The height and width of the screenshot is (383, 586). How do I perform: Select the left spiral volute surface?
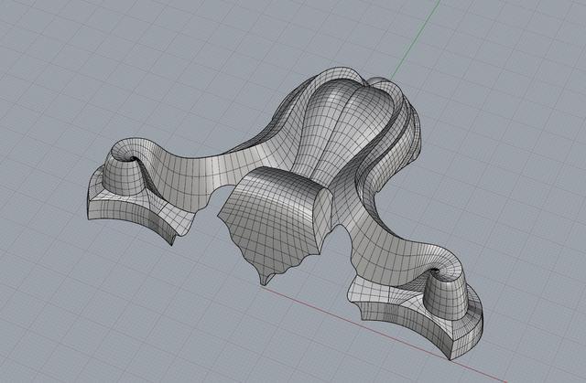pyautogui.click(x=125, y=168)
